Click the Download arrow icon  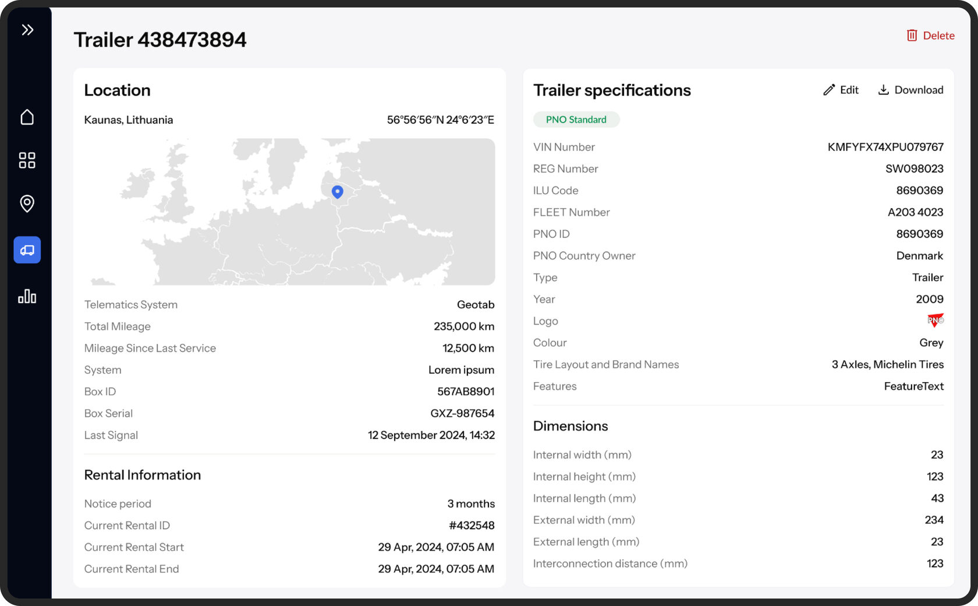click(883, 90)
